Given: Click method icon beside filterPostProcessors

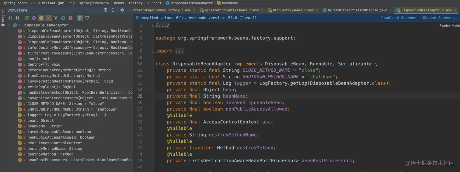Looking at the screenshot, I should 20,53.
